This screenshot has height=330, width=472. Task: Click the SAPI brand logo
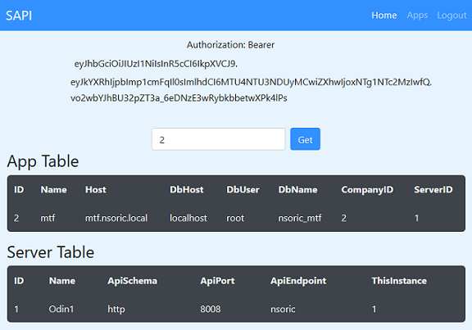(19, 16)
